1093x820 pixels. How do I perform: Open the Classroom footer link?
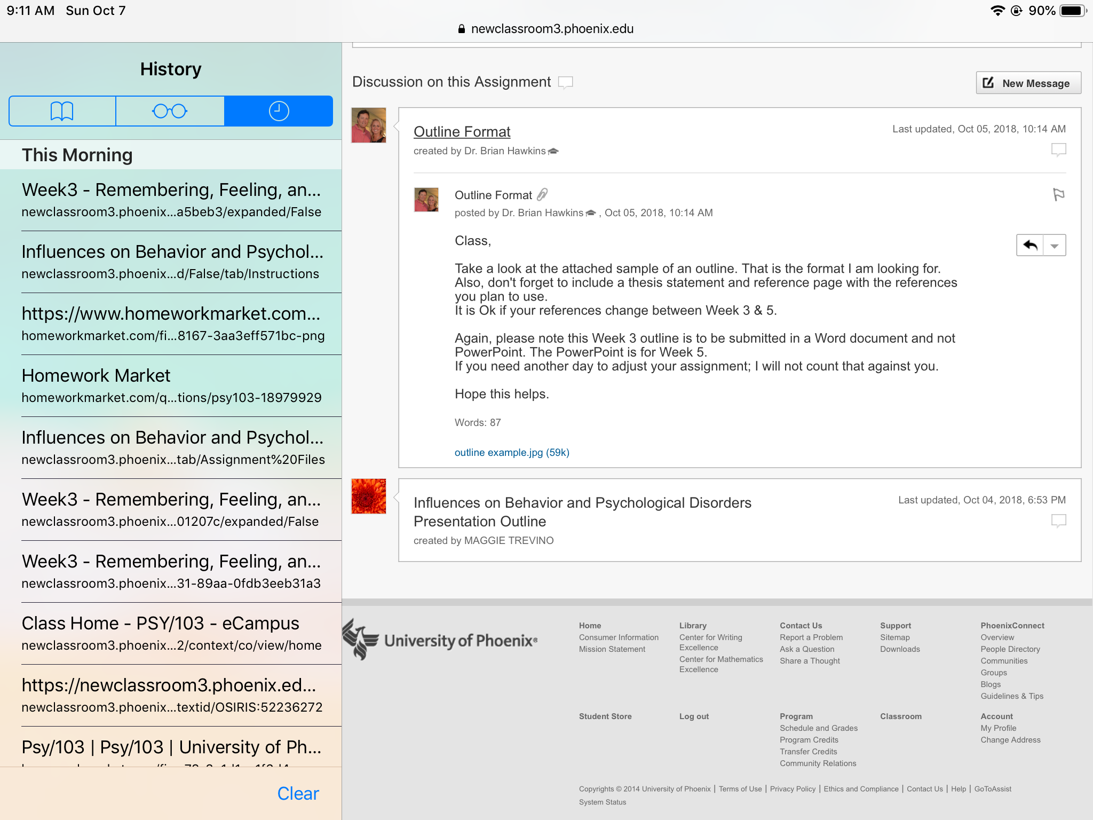901,716
